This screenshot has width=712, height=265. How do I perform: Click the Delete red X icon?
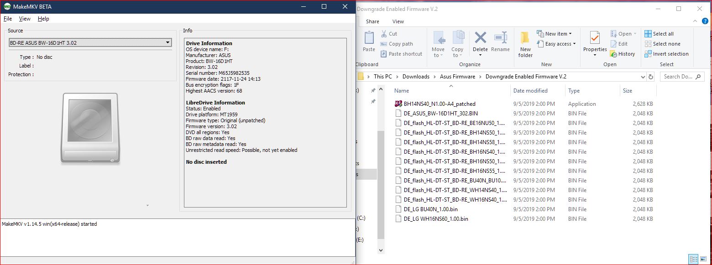480,37
